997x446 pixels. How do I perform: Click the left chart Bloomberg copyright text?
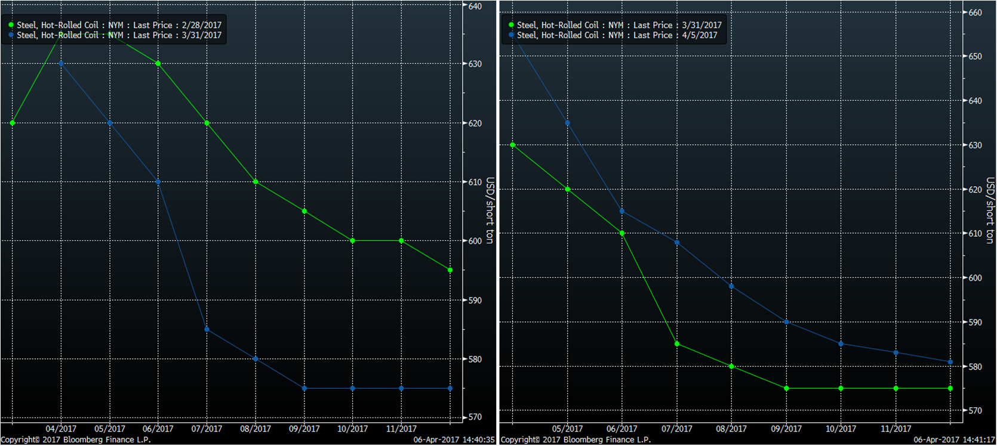click(x=76, y=440)
